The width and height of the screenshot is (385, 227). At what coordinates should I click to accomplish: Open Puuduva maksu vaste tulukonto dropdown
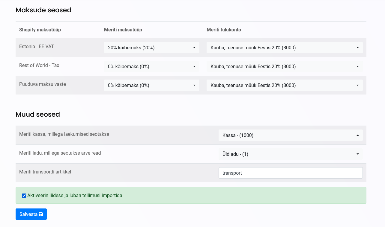pos(284,85)
